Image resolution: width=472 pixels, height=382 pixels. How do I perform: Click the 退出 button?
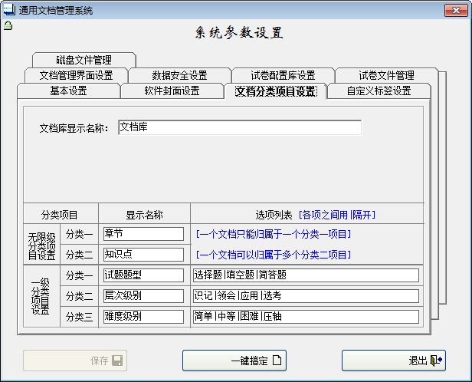click(394, 361)
